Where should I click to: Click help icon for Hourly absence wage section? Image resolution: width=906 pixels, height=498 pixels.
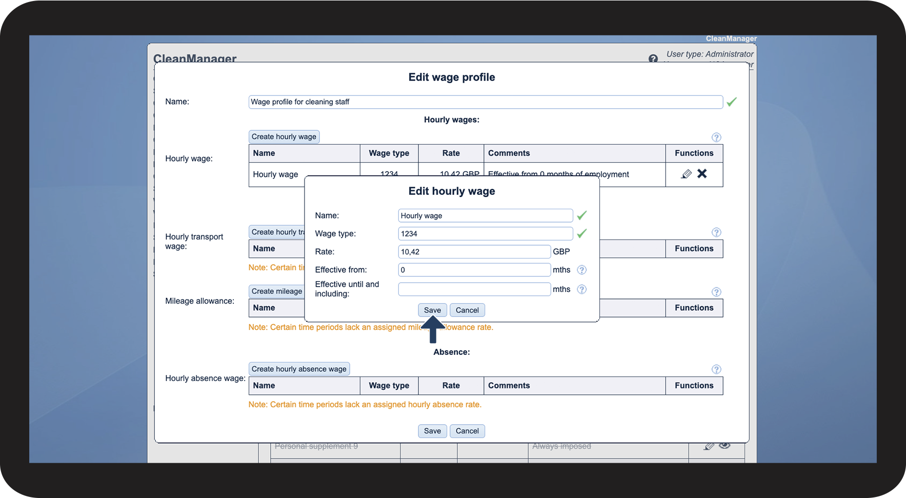(x=716, y=369)
